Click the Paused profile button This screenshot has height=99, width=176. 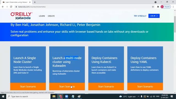point(166,7)
